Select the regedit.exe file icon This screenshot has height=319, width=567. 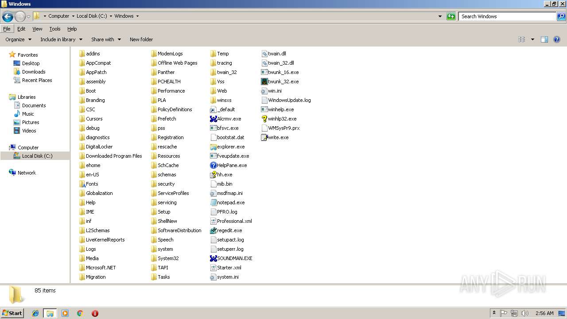pos(213,230)
